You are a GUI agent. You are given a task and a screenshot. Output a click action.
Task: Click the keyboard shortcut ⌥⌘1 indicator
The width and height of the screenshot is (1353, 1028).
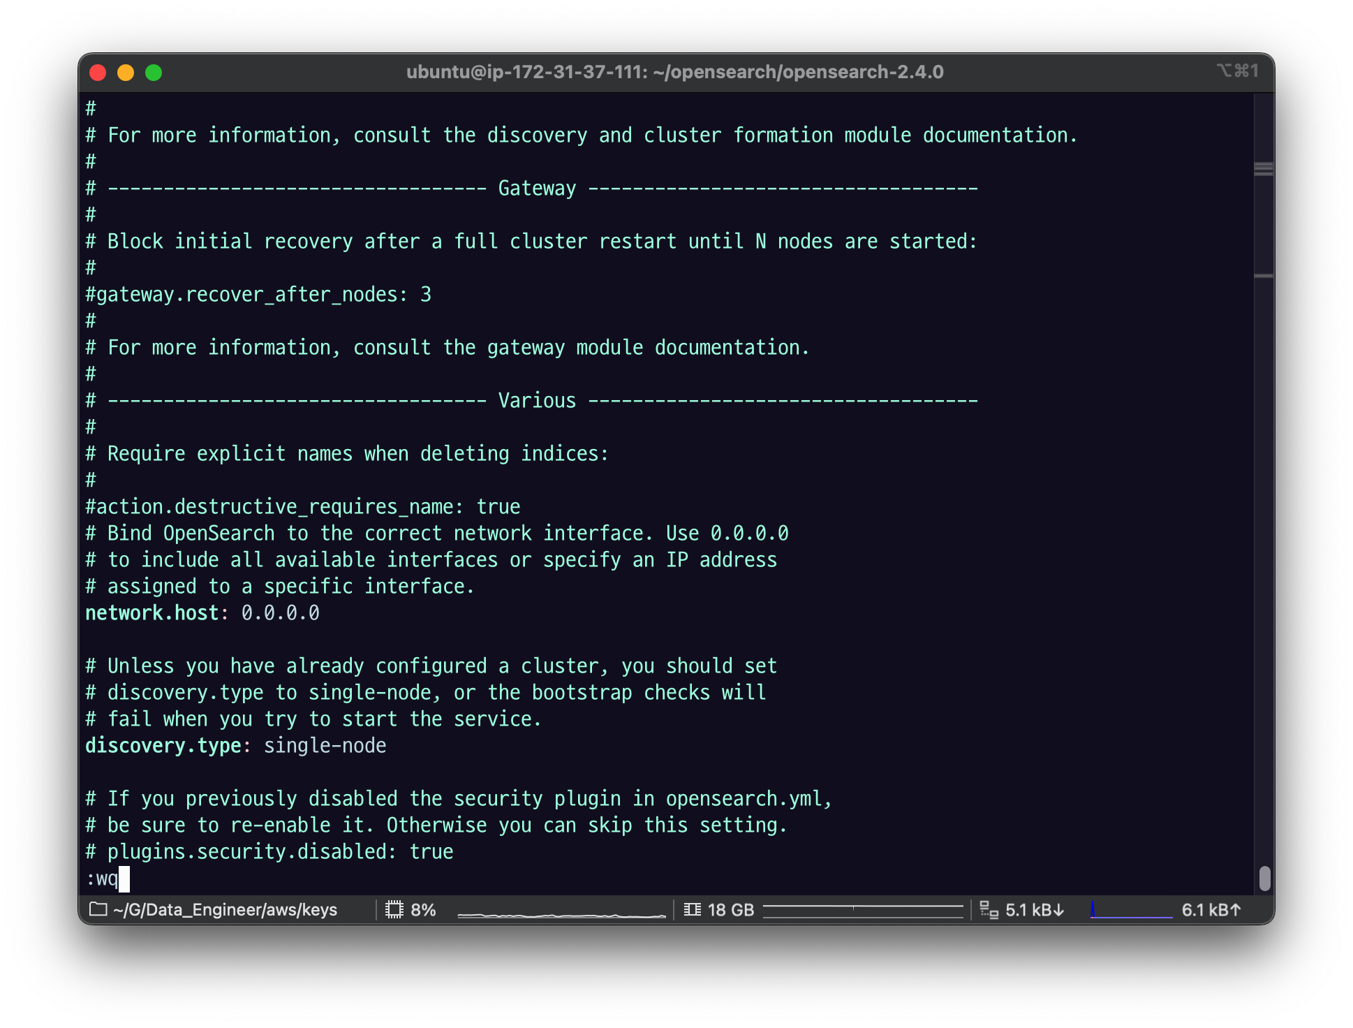(1237, 71)
